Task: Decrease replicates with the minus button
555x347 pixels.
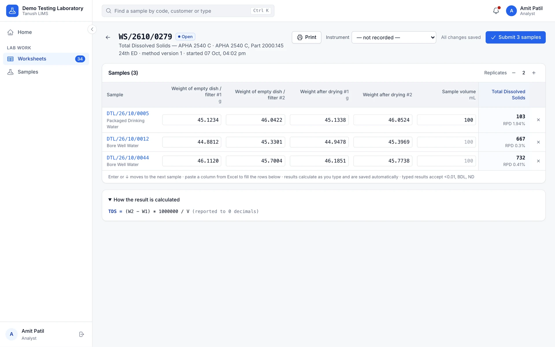Action: (514, 73)
